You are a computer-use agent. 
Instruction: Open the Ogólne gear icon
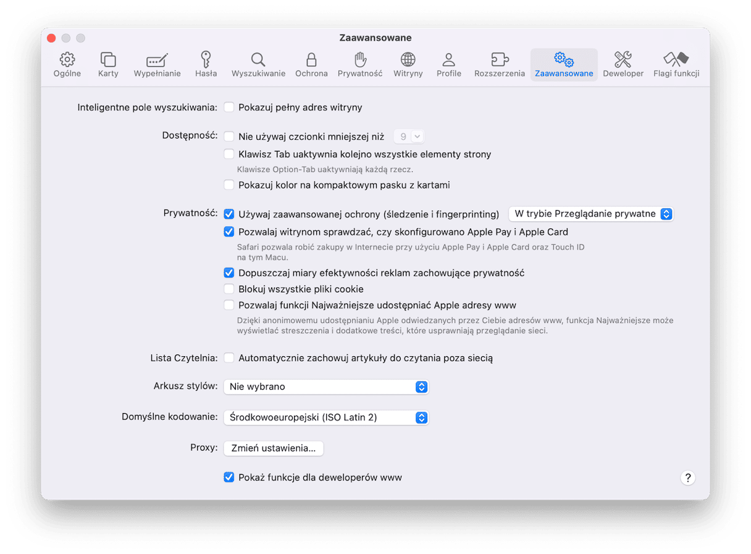click(67, 59)
